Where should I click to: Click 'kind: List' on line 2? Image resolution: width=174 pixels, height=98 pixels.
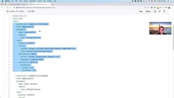(17, 19)
